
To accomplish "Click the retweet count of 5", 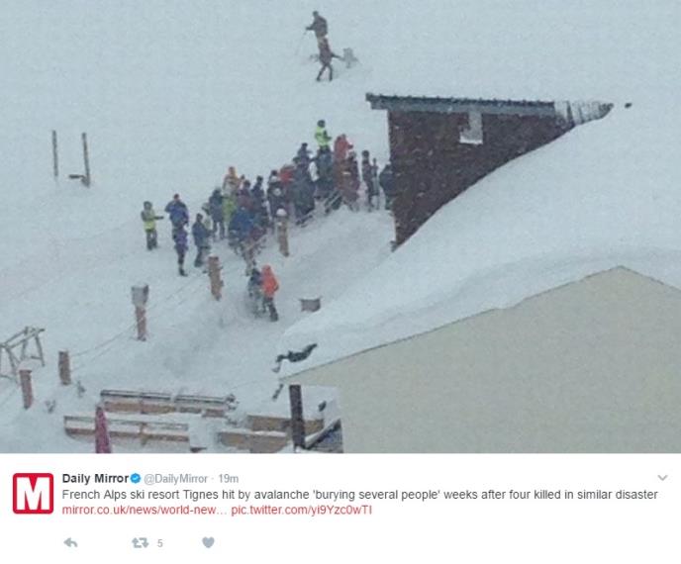I will [159, 543].
